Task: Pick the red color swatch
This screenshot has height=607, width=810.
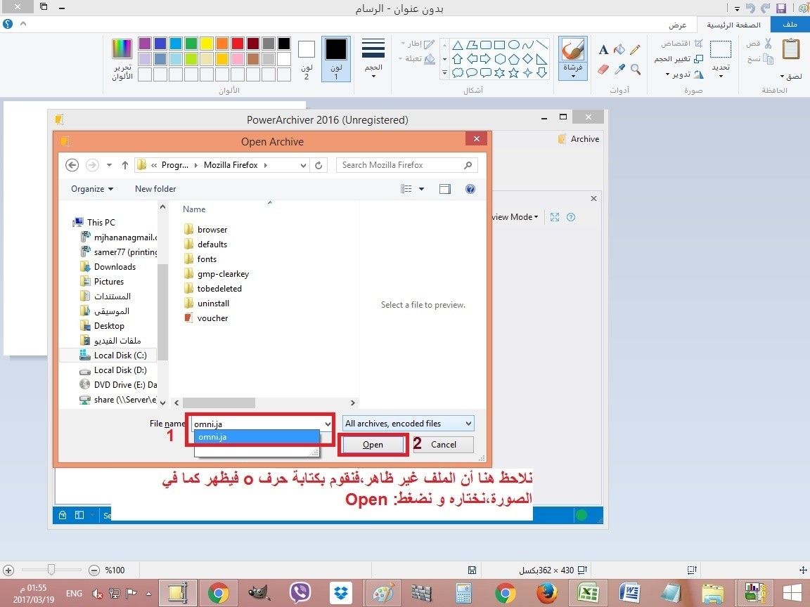Action: (x=238, y=44)
